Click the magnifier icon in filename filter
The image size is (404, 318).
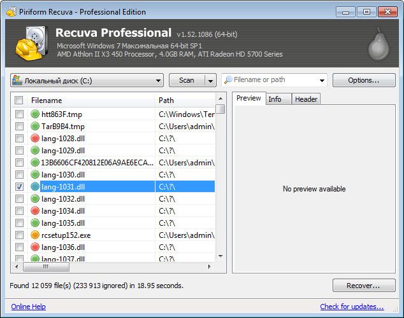pos(228,80)
